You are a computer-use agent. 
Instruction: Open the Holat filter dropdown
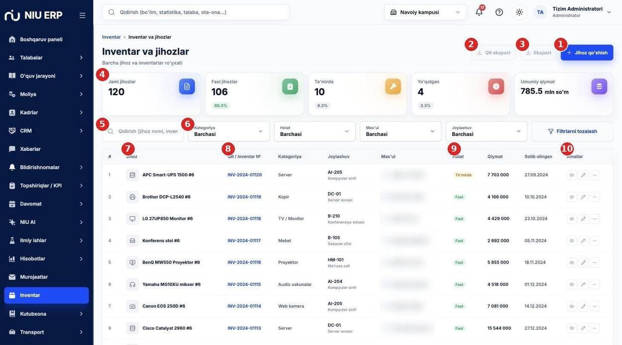pyautogui.click(x=314, y=131)
